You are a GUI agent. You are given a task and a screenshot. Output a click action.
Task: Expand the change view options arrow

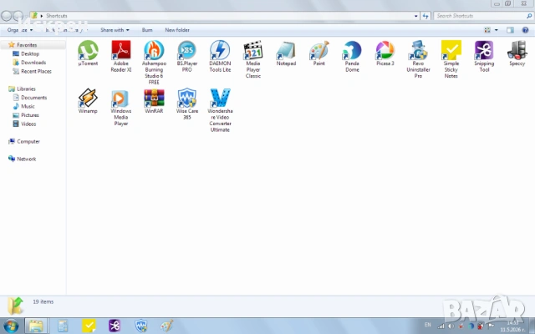click(x=496, y=30)
